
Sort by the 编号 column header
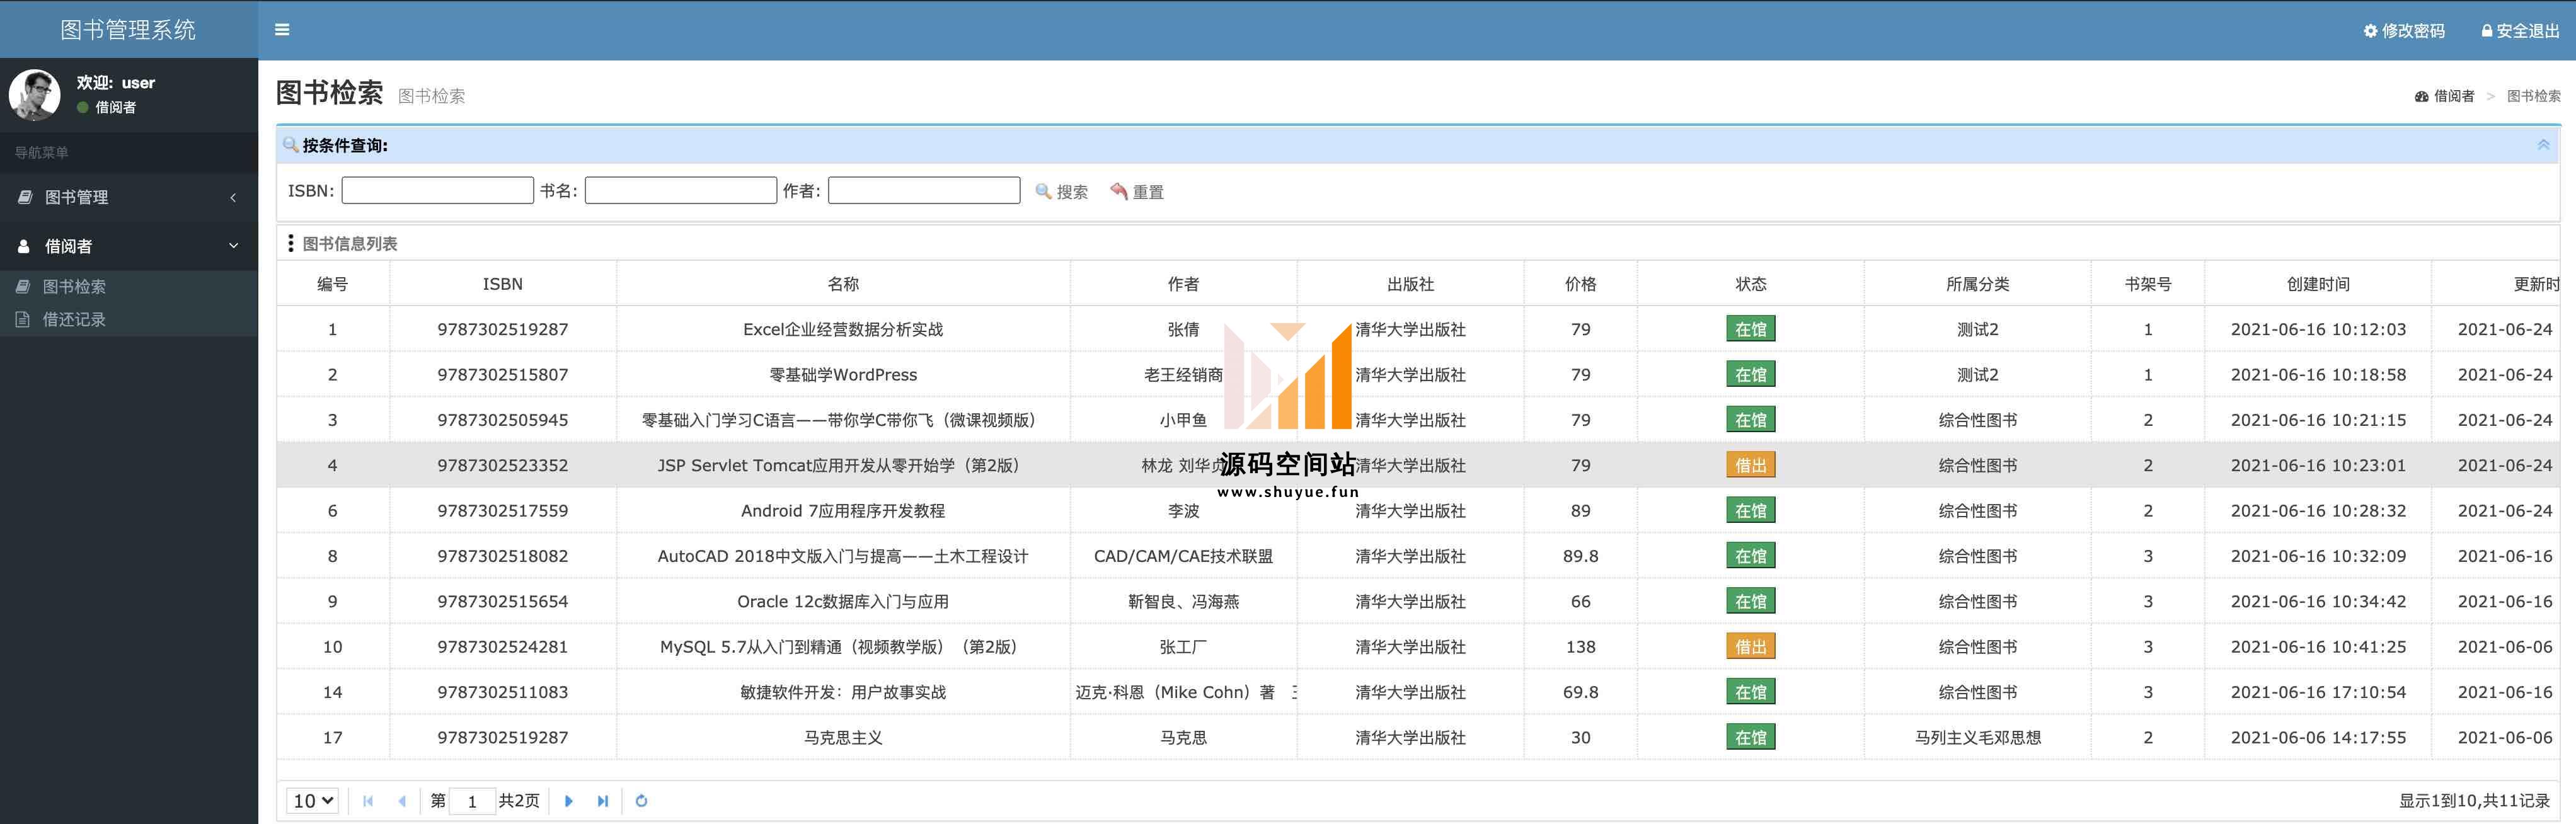click(x=333, y=284)
